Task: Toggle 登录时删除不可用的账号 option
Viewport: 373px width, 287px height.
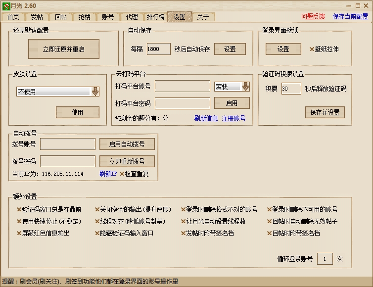Action: tap(270, 210)
